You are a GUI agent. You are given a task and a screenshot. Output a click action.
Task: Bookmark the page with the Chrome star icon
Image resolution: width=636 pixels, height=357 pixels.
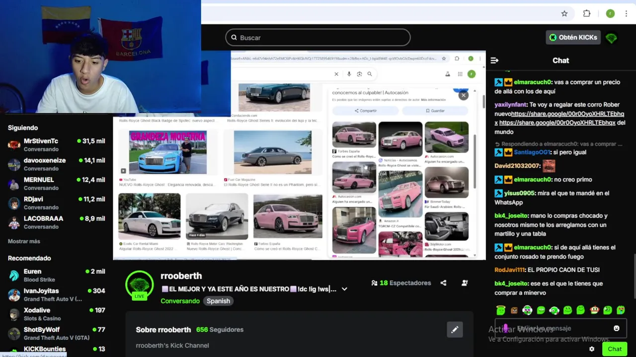(x=564, y=14)
